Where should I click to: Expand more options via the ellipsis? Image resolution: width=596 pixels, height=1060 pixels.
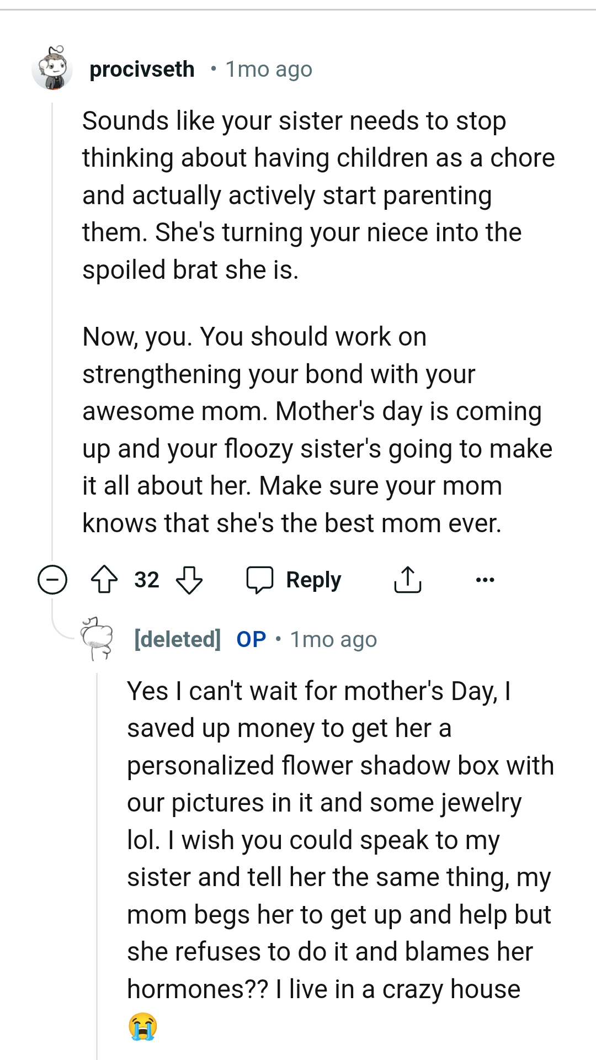485,580
